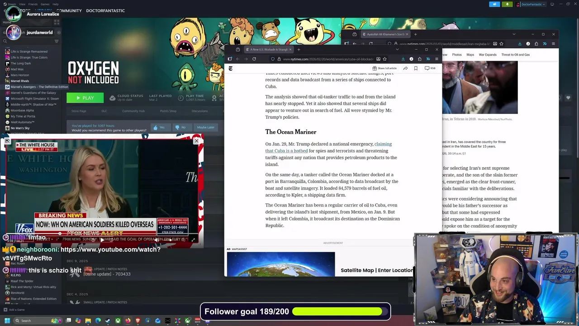579x326 pixels.
Task: Select Microsoft Flight Simulator X: Steam
Action: [x=35, y=99]
